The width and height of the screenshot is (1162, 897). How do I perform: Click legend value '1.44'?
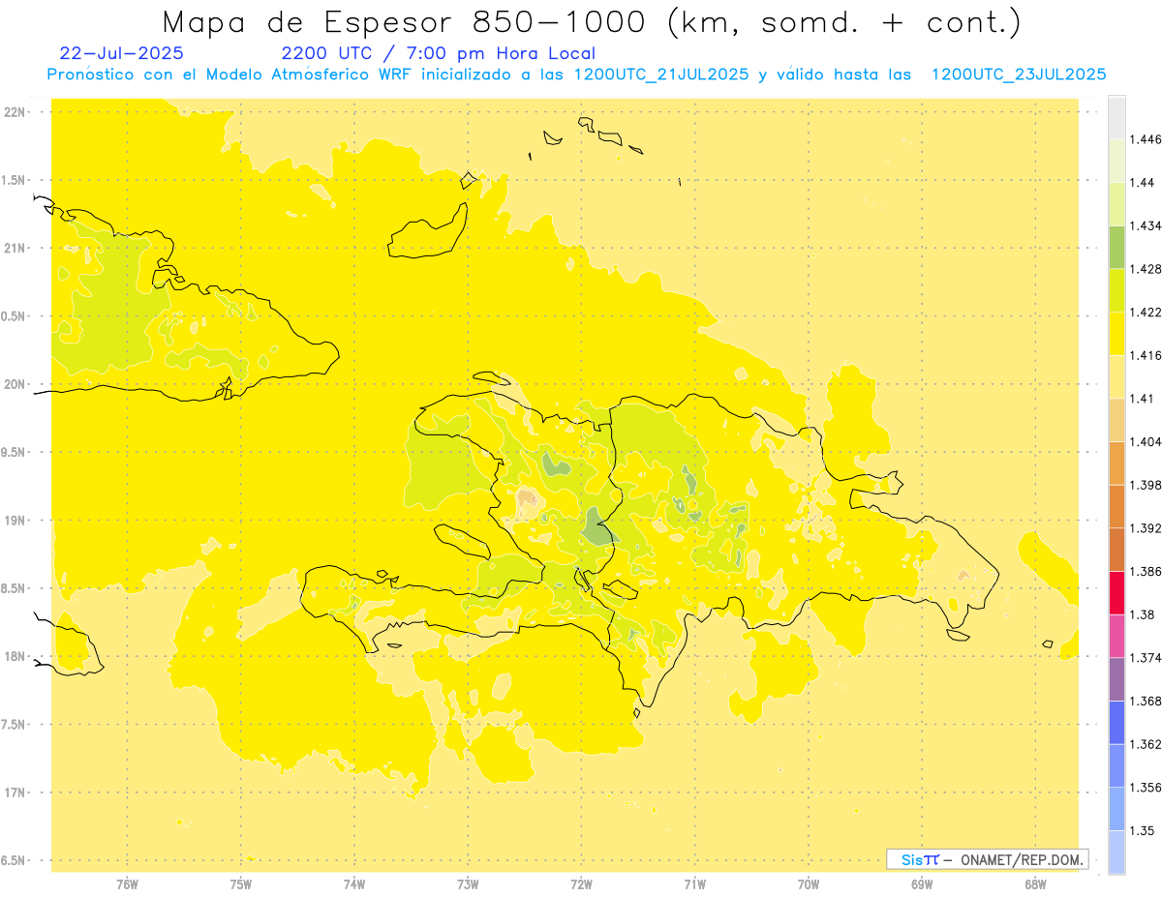(x=1142, y=183)
